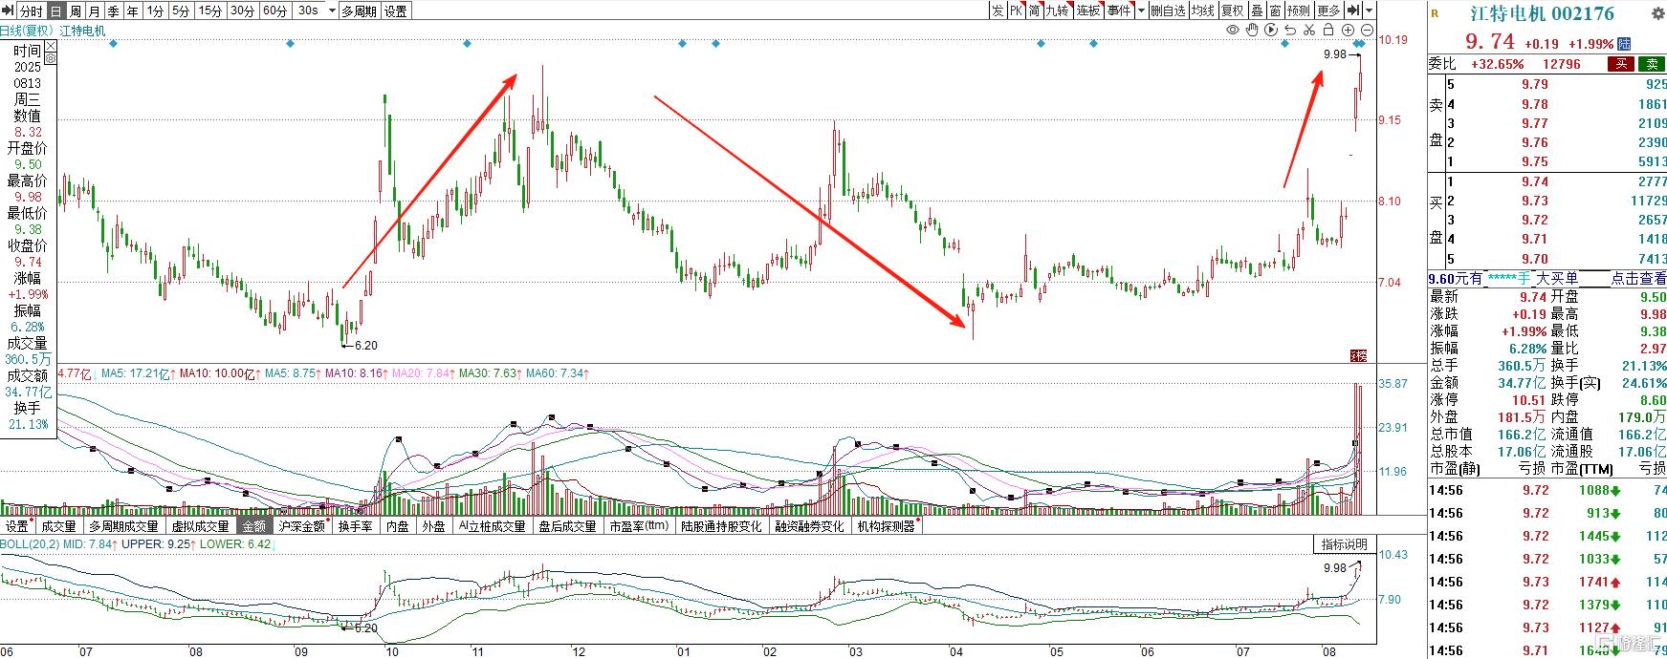Open the settings gear beside stock title

point(1657,14)
